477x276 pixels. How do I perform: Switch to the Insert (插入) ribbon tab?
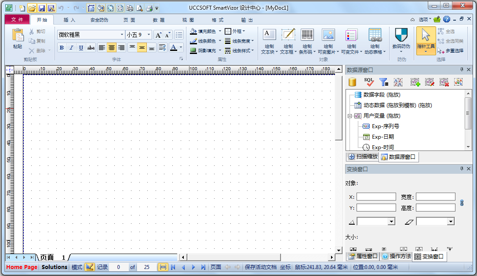69,20
